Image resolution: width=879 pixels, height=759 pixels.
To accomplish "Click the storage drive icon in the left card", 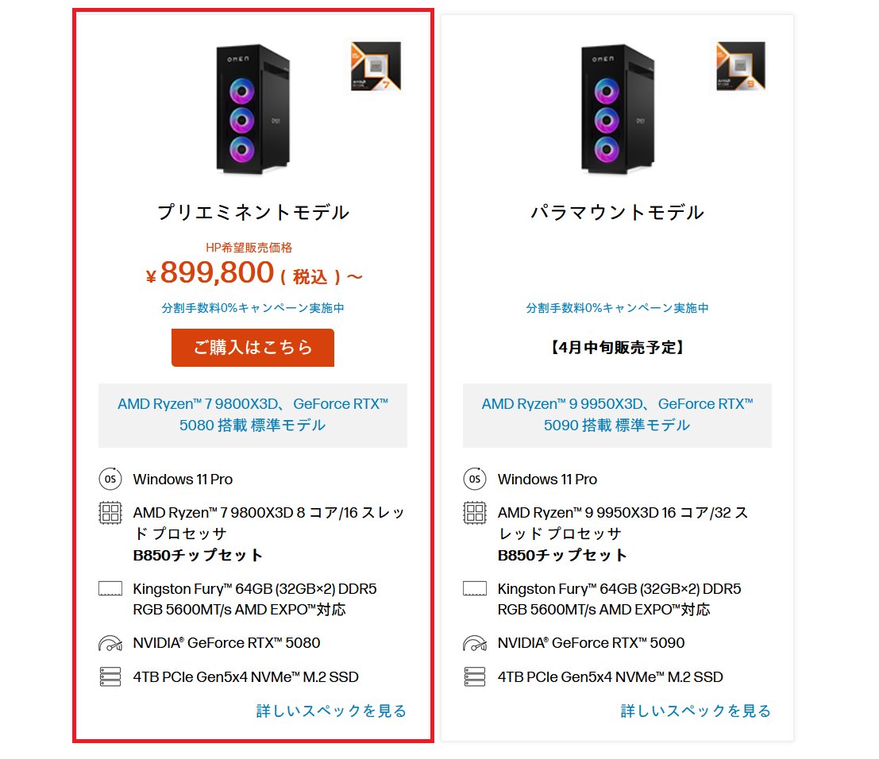I will [110, 677].
